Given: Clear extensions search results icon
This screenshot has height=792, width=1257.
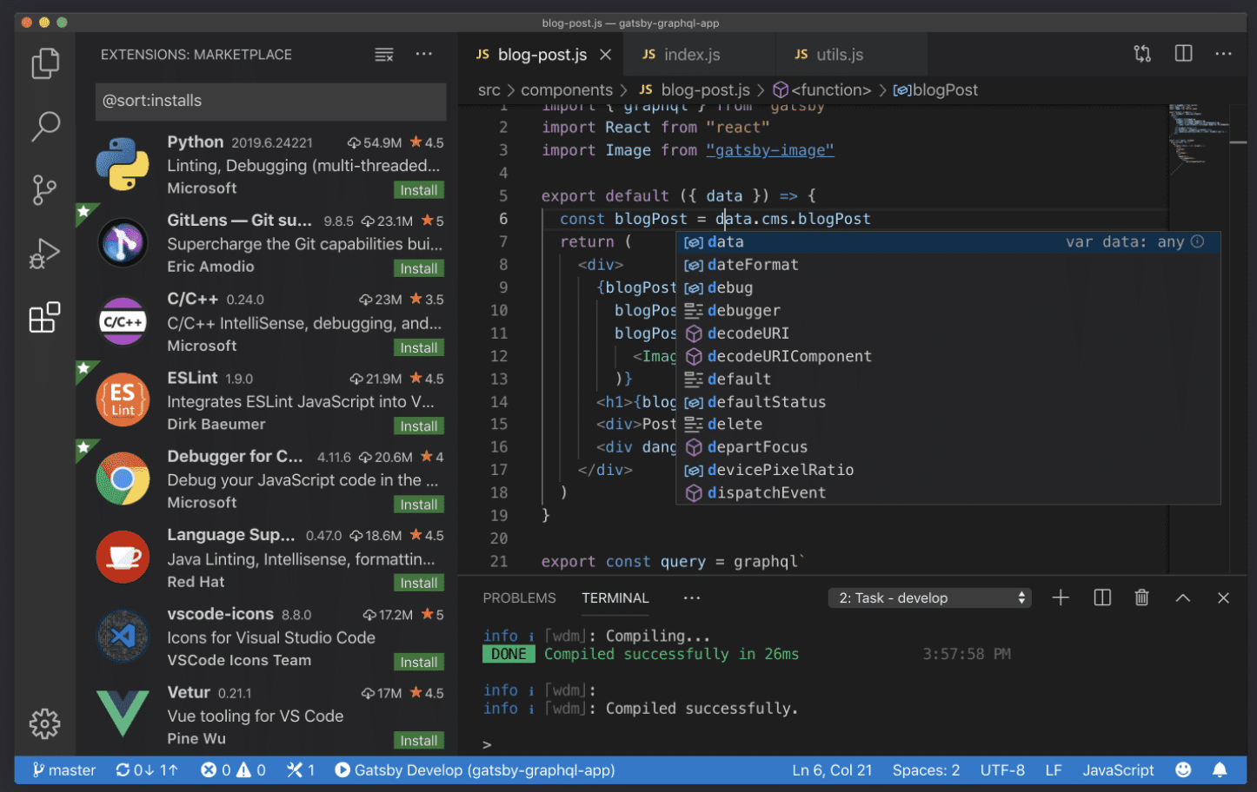Looking at the screenshot, I should (384, 55).
